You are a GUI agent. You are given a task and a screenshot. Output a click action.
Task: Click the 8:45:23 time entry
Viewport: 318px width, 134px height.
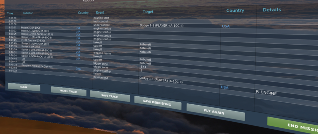13,64
